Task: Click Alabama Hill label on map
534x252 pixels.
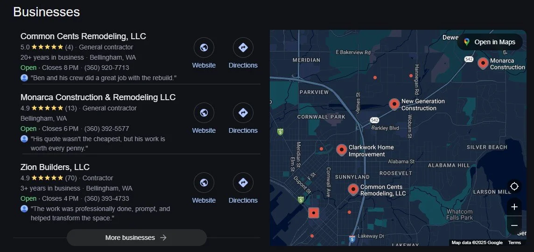Action: pos(449,165)
